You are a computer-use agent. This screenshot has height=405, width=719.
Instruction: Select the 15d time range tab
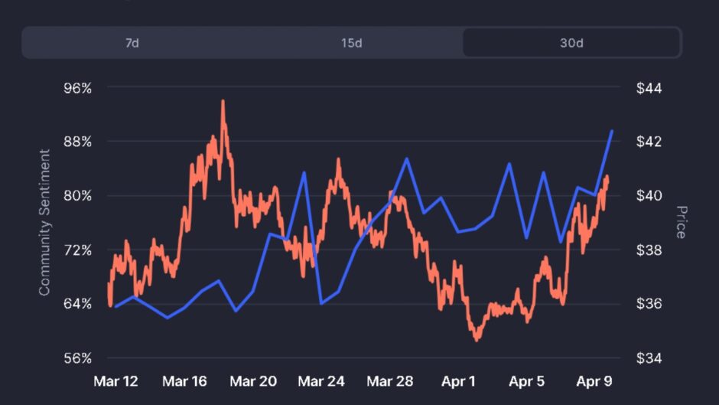[352, 43]
